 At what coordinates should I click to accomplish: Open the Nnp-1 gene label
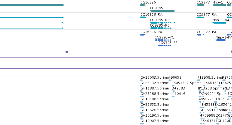tap(218, 2)
